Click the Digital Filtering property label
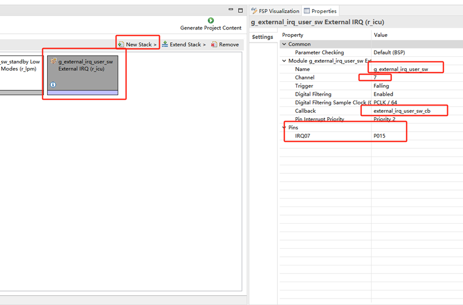The width and height of the screenshot is (463, 305). (x=313, y=94)
